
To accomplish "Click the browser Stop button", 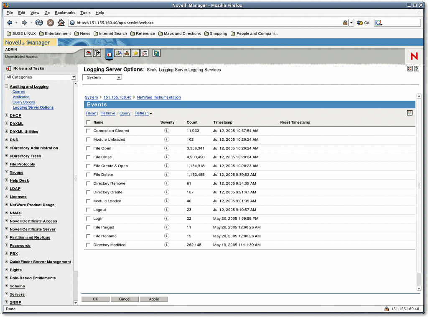I will coord(50,23).
